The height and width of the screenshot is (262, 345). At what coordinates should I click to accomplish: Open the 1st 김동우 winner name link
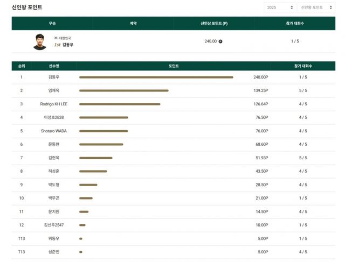point(64,45)
